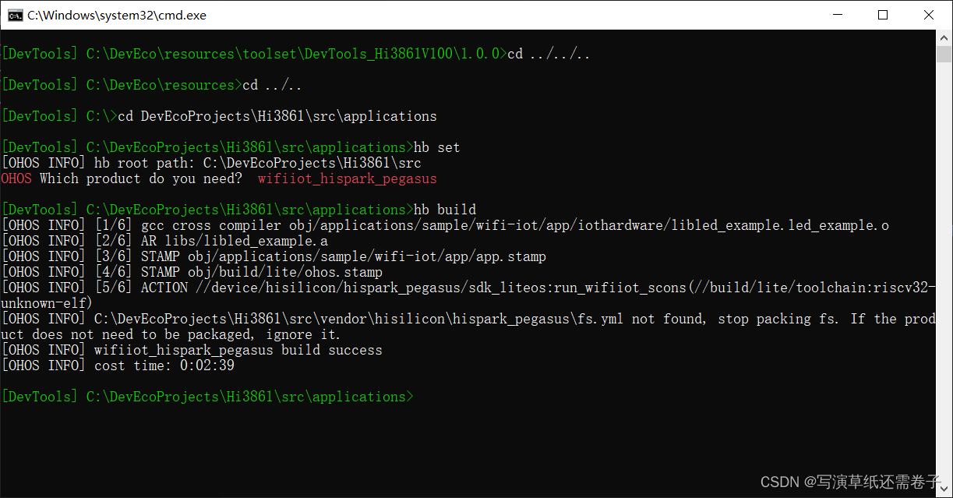
Task: Click the 'fs.yml not found' message
Action: (468, 327)
